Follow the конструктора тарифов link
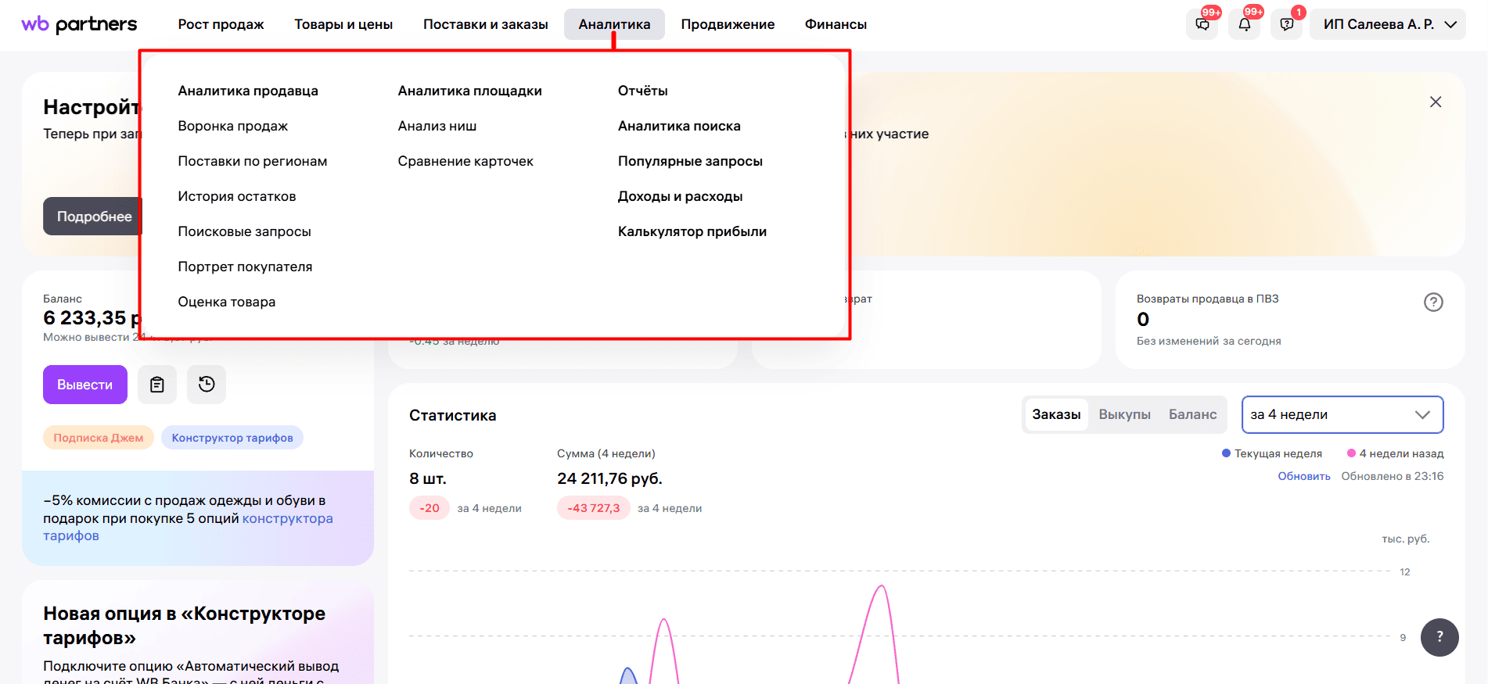This screenshot has width=1488, height=684. point(188,527)
